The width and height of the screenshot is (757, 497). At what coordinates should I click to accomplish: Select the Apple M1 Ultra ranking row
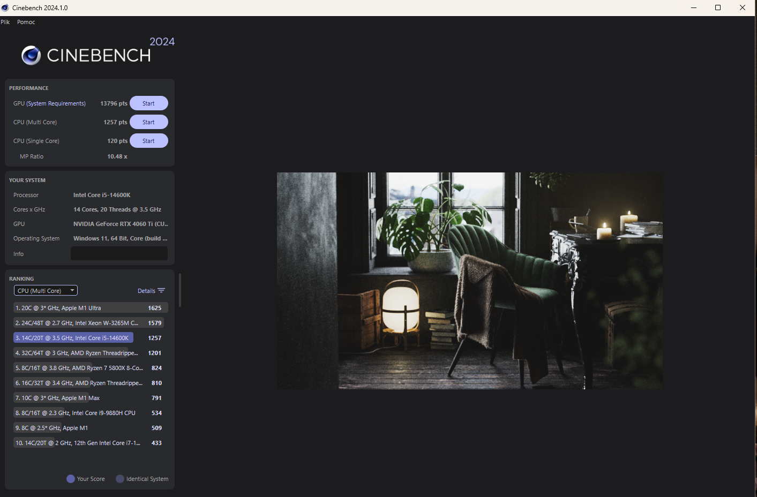pyautogui.click(x=91, y=308)
